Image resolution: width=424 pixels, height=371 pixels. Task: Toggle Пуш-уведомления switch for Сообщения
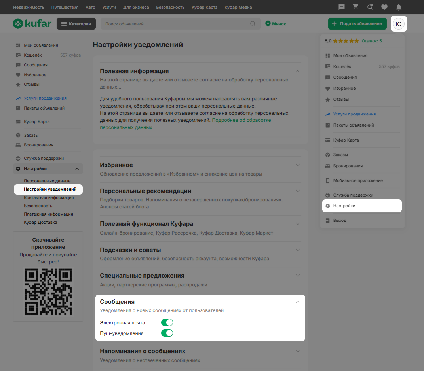[167, 333]
